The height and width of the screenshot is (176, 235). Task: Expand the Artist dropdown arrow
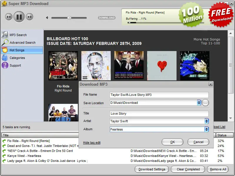[207, 121]
